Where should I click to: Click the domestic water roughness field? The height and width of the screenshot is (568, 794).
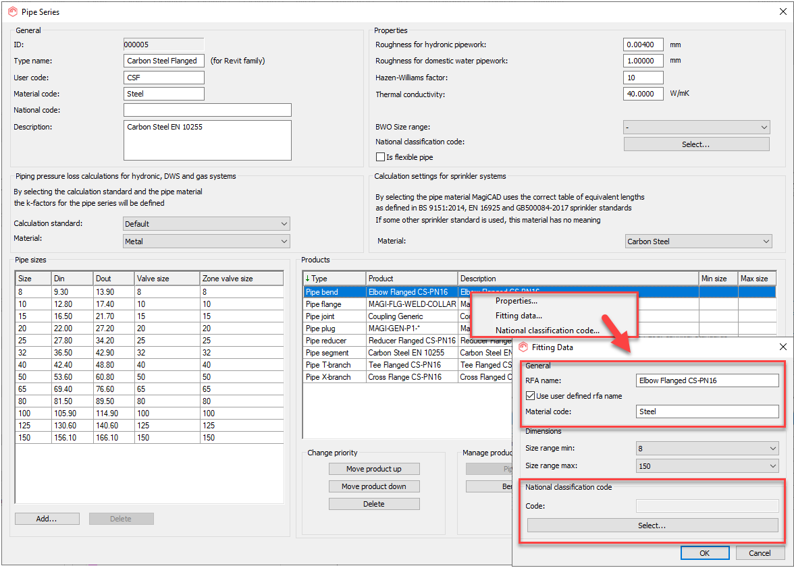(x=643, y=61)
